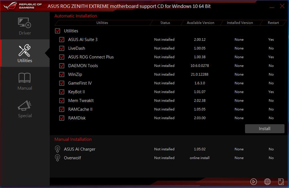This screenshot has width=289, height=188.
Task: Toggle the WinZip checkbox
Action: click(x=62, y=75)
